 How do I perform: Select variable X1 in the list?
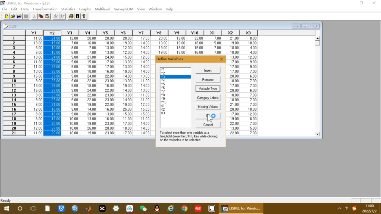(x=175, y=106)
